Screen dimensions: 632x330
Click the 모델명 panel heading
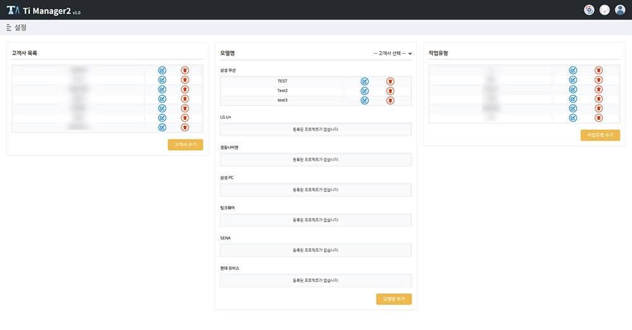228,53
